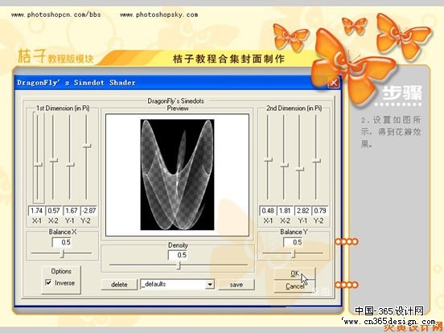Click the delete preset button
444x333 pixels.
pos(119,285)
